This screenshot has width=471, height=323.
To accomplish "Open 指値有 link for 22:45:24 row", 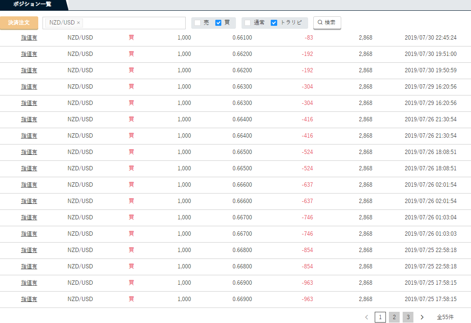I will coord(29,37).
